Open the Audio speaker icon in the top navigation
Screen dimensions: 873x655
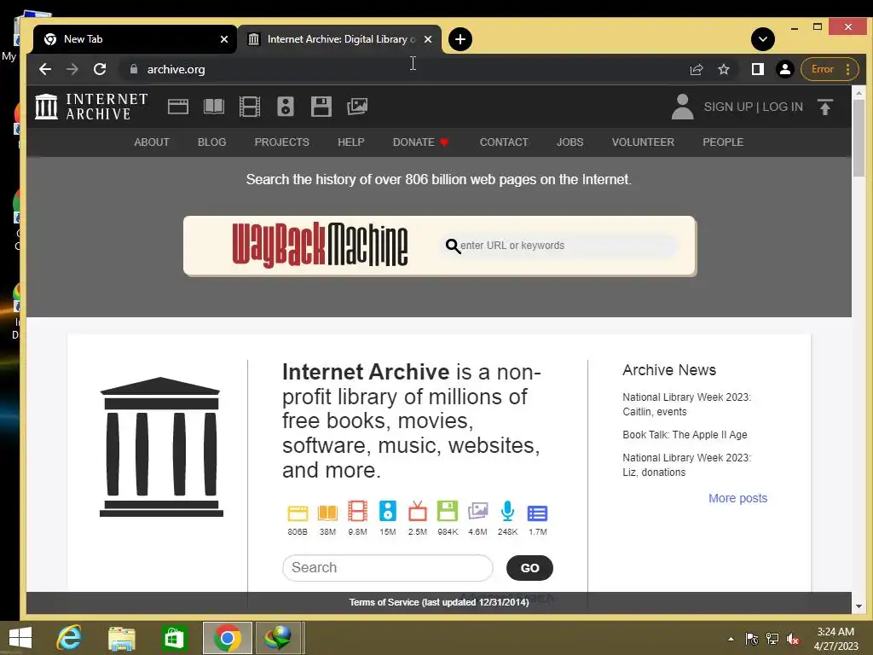click(285, 107)
